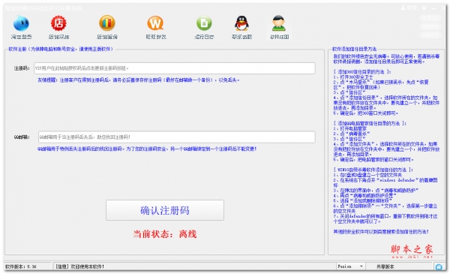Screen dimensions: 450x274
Task: Open the red 店 shop collection icon
Action: tap(58, 23)
